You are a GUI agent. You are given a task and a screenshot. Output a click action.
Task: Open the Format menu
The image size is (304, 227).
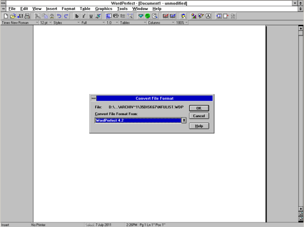[68, 9]
